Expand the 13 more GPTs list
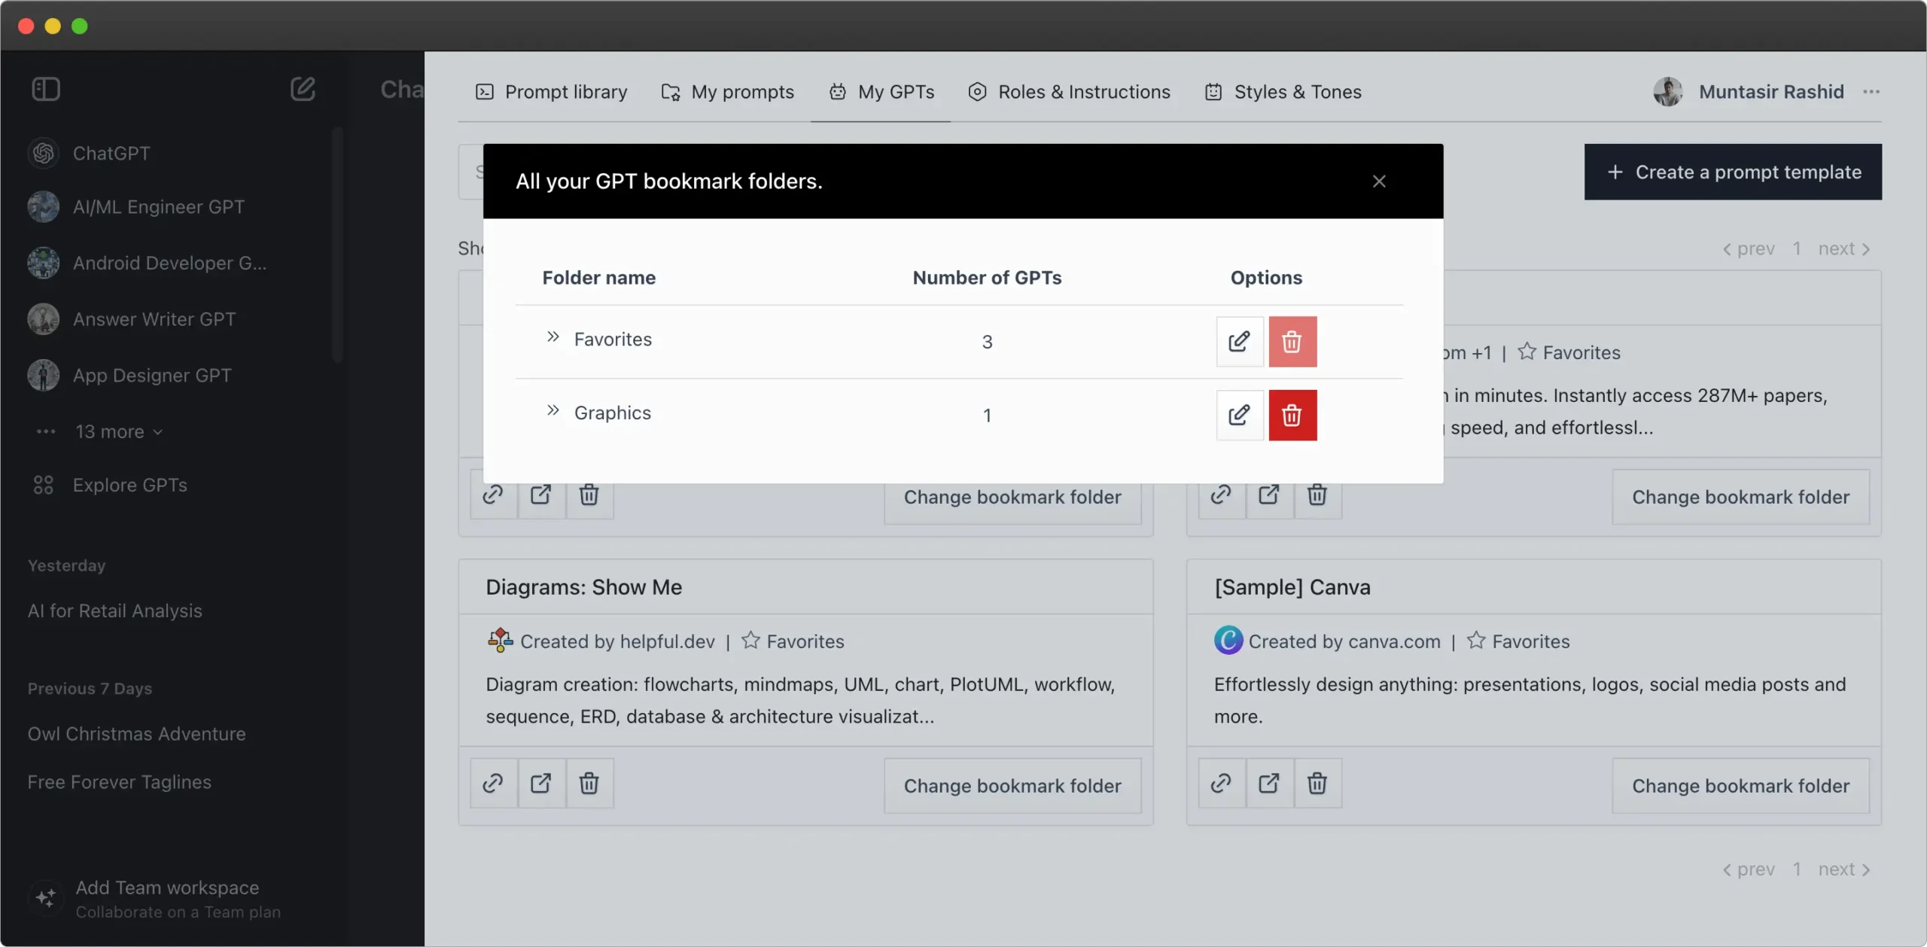 point(119,431)
